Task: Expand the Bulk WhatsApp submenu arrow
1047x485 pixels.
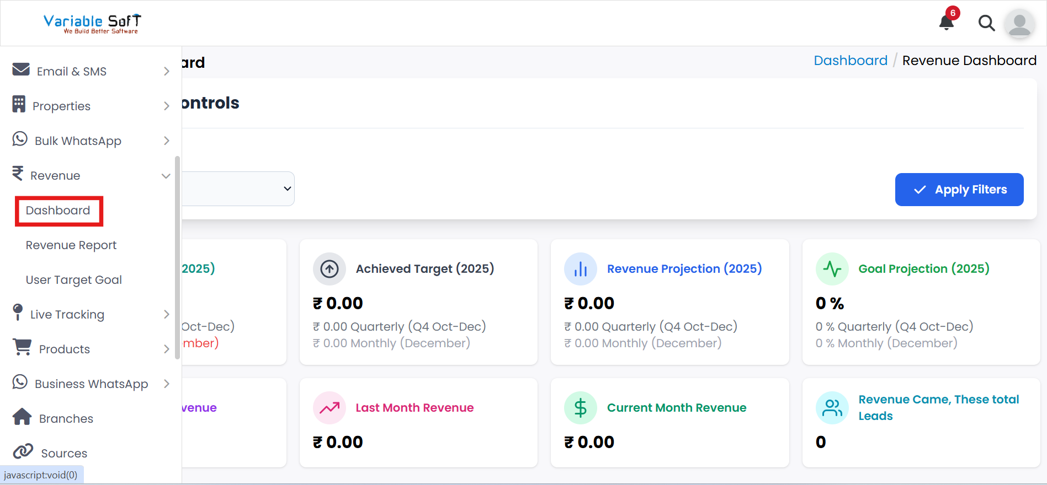Action: (167, 141)
